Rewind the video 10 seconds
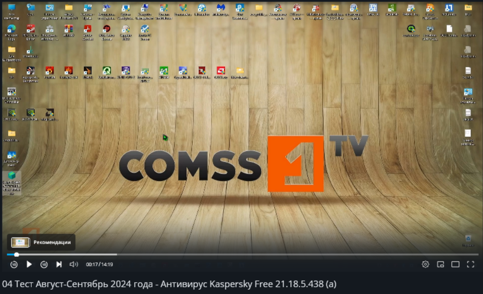Image resolution: width=483 pixels, height=294 pixels. click(14, 264)
